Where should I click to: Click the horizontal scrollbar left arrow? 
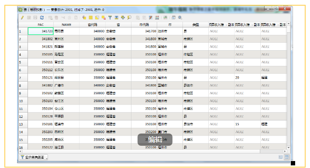[20, 151]
